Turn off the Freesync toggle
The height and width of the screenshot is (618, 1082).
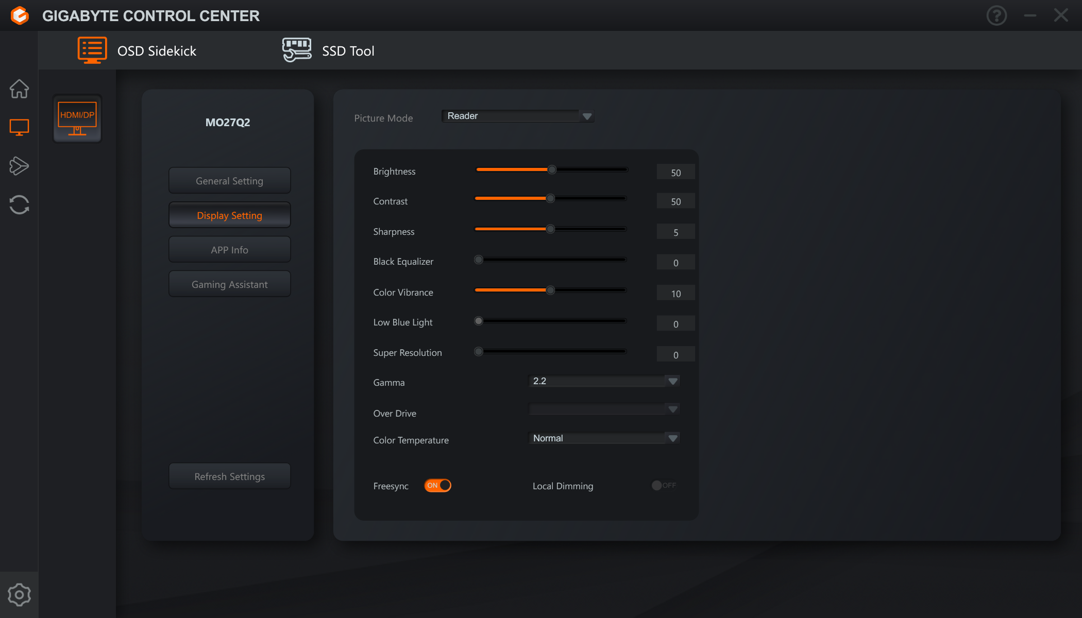pyautogui.click(x=437, y=486)
